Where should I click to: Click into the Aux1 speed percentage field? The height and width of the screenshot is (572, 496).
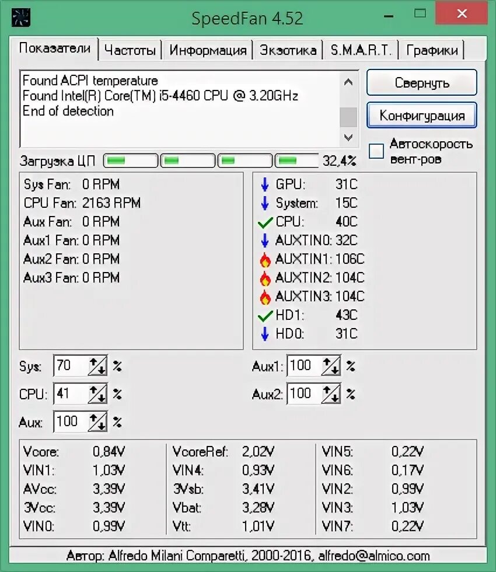pyautogui.click(x=305, y=365)
